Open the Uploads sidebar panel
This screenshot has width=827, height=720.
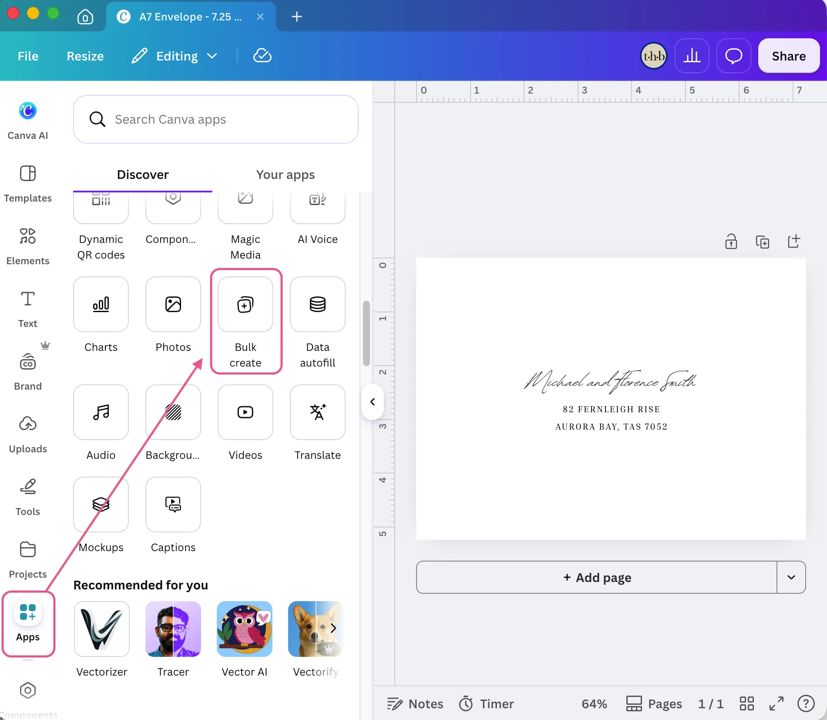[27, 434]
